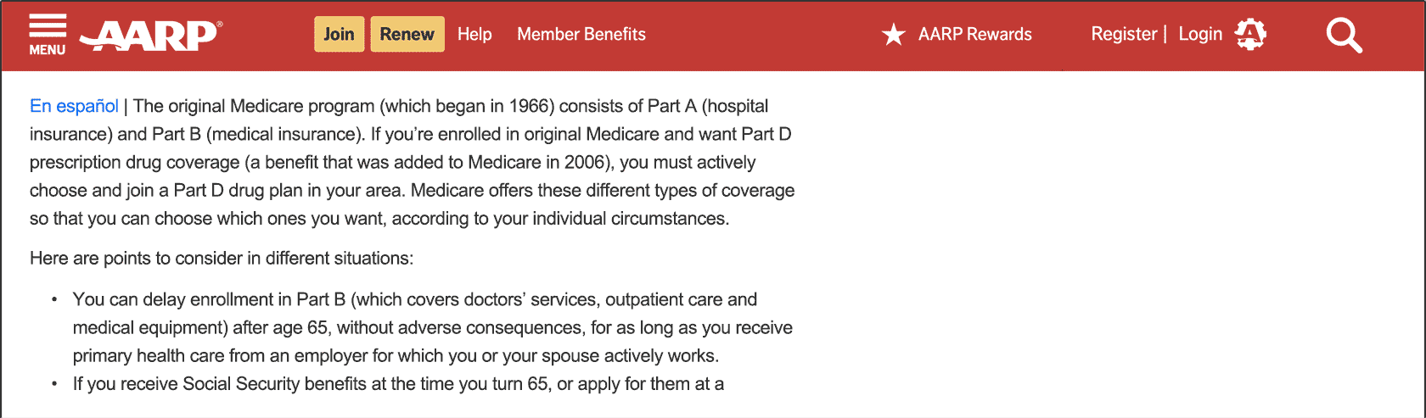Click the star icon beside AARP Rewards

coord(894,35)
